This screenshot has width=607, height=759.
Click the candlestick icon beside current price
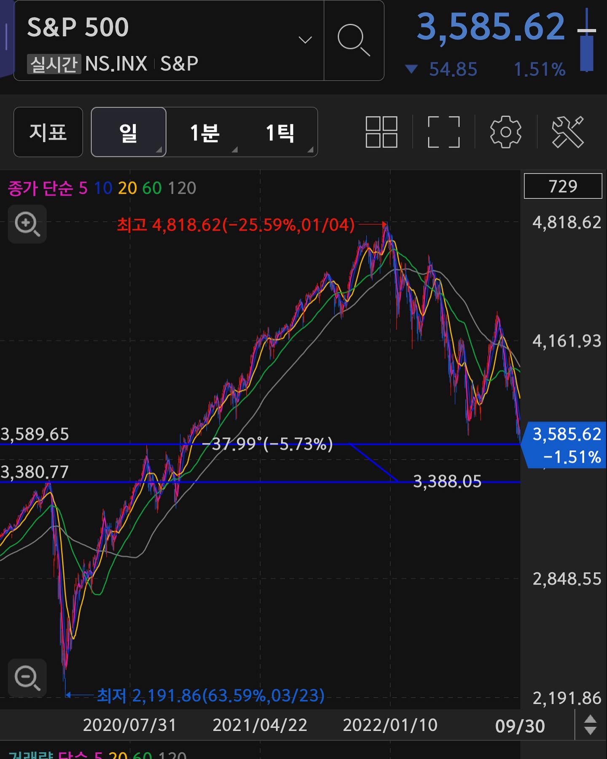click(587, 40)
